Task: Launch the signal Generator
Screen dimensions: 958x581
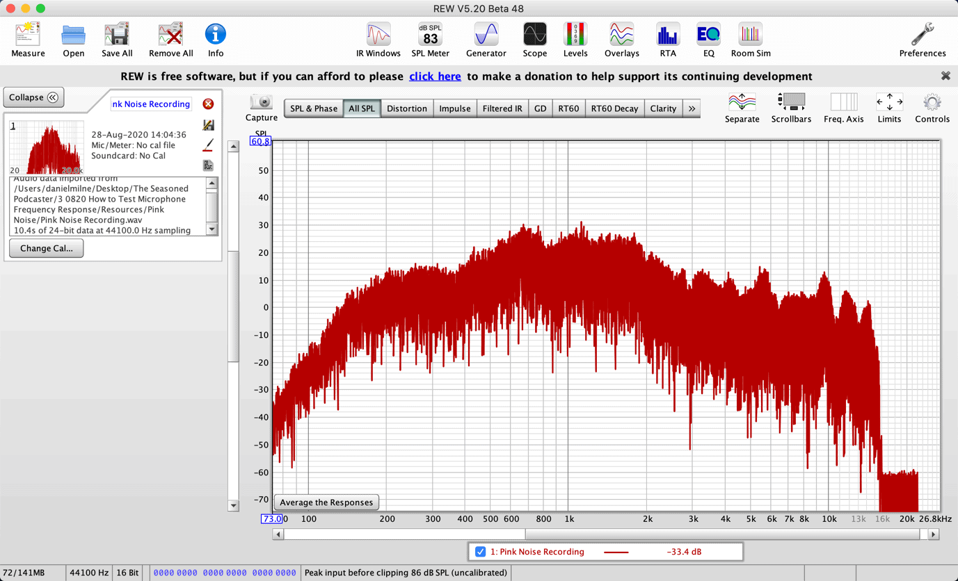Action: tap(486, 38)
